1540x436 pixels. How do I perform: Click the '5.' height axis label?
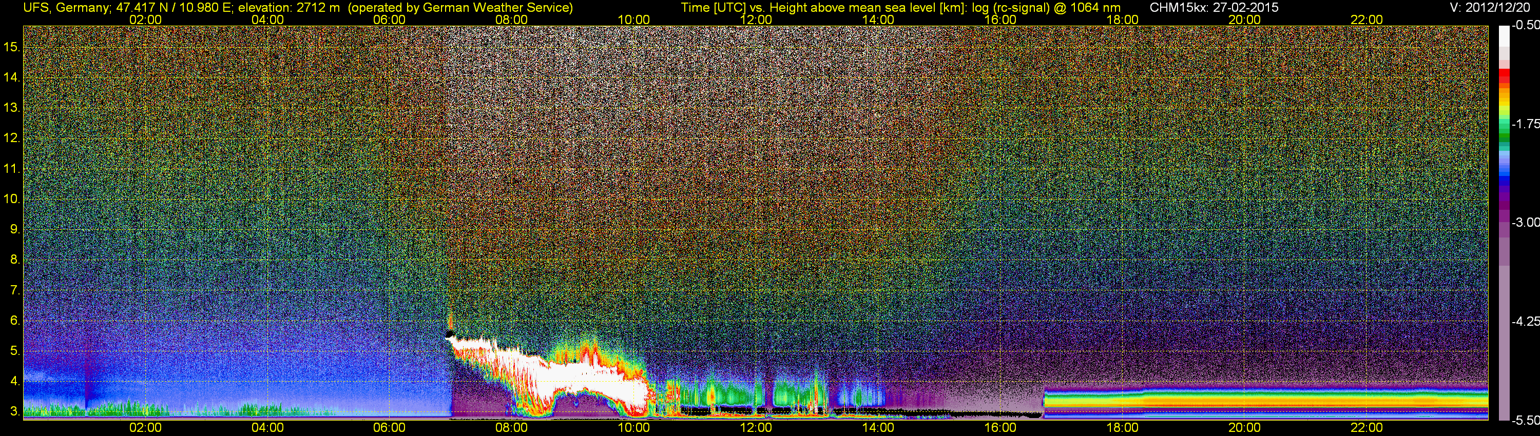point(14,350)
